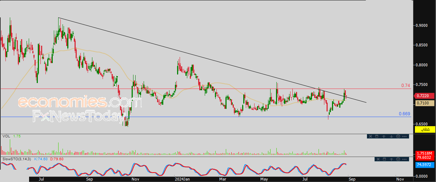
Task: Open more options for VOL panel
Action: click(405, 136)
